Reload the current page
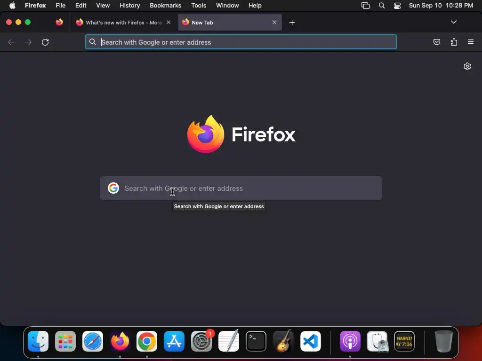The width and height of the screenshot is (482, 361). coord(45,42)
